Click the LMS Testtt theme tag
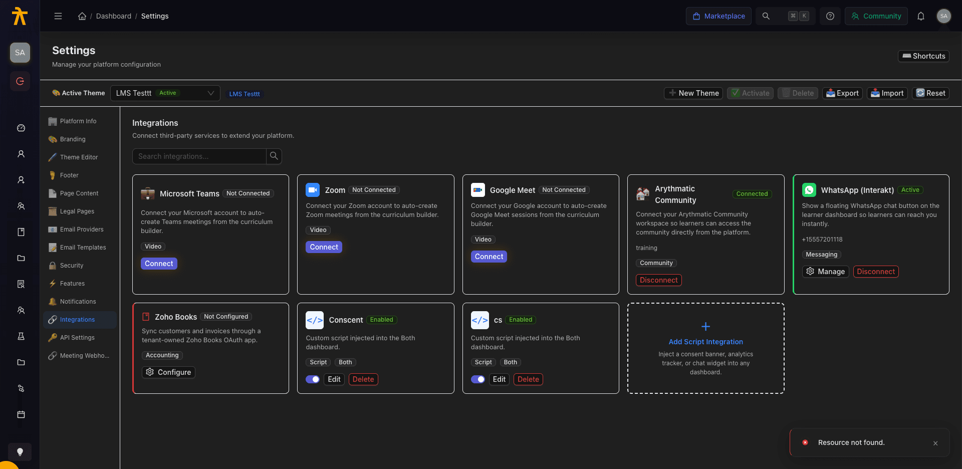Image resolution: width=962 pixels, height=469 pixels. pos(245,94)
